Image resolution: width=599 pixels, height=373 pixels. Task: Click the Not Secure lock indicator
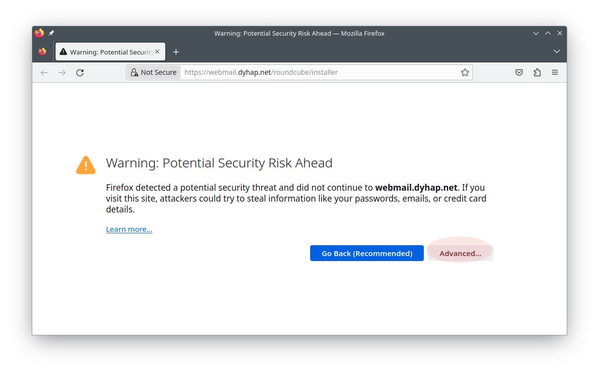(x=153, y=72)
